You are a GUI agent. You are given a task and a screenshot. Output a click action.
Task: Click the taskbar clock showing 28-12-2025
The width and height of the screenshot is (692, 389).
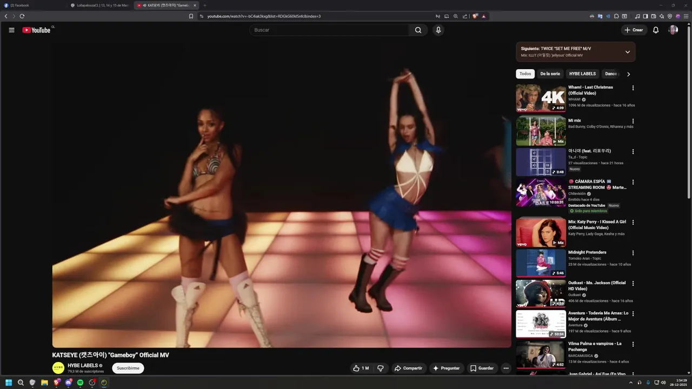tap(680, 383)
